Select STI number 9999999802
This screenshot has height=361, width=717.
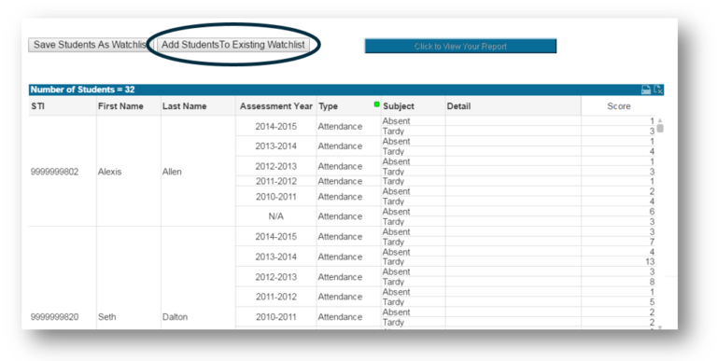coord(54,172)
